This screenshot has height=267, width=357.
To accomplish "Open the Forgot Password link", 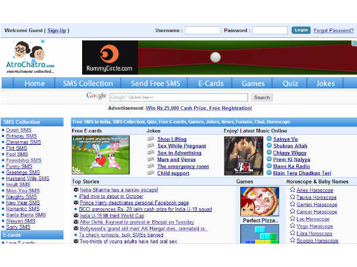I will pyautogui.click(x=334, y=30).
